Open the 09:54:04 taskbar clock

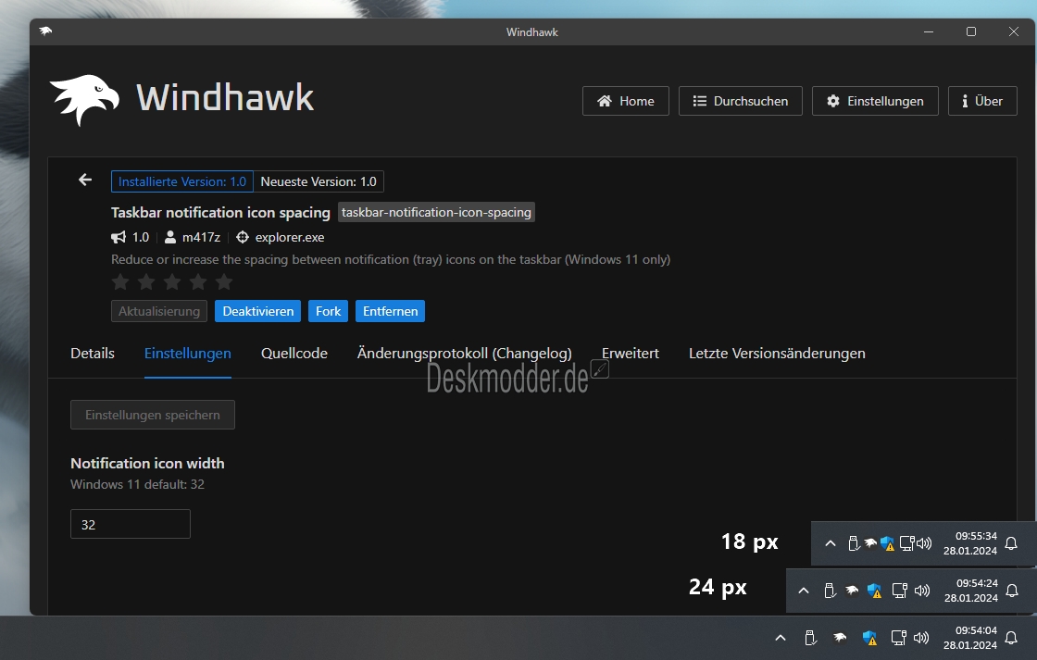[970, 638]
